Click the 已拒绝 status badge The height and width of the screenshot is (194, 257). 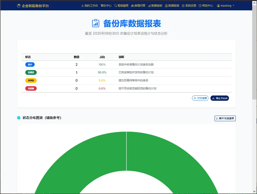point(31,88)
